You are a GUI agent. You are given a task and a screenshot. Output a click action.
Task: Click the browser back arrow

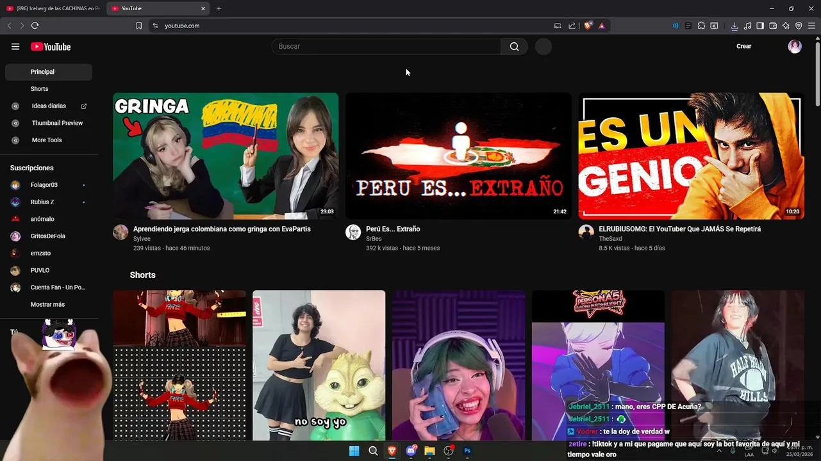pyautogui.click(x=9, y=26)
